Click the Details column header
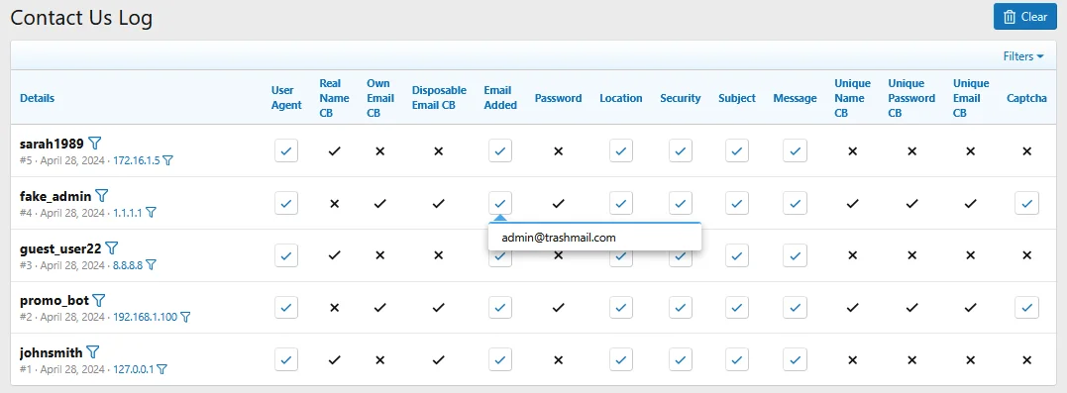Image resolution: width=1067 pixels, height=393 pixels. [37, 98]
